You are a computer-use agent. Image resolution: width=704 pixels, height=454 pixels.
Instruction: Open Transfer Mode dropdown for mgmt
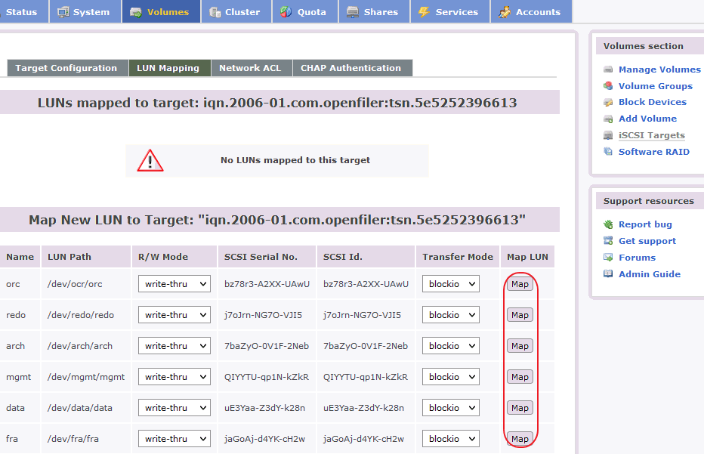pyautogui.click(x=451, y=377)
